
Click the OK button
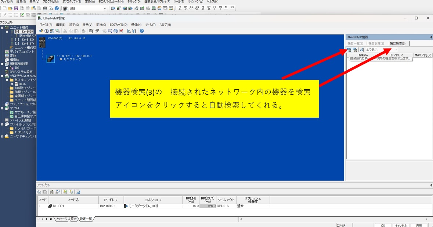(x=383, y=225)
